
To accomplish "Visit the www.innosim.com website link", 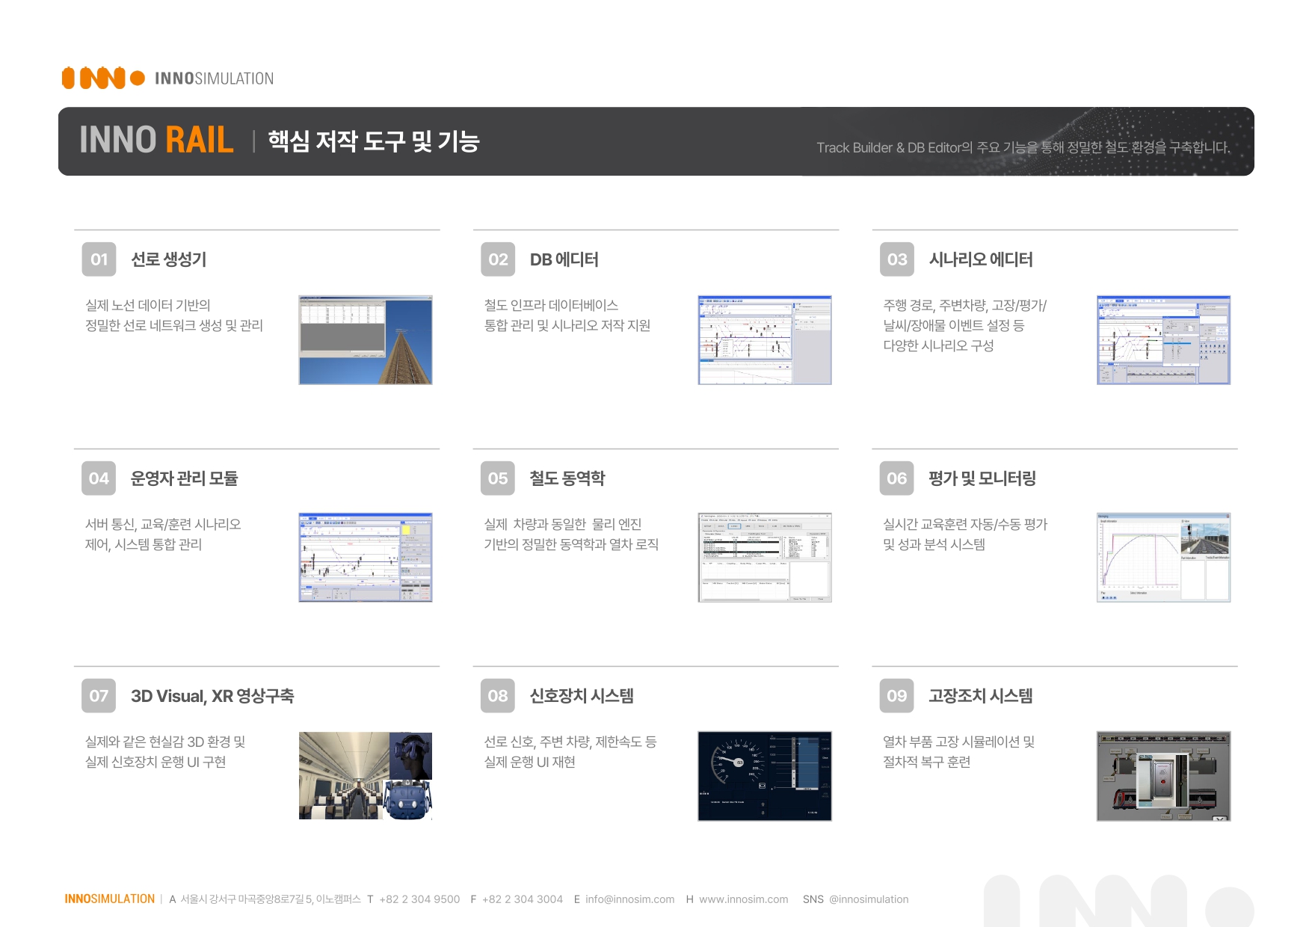I will point(744,899).
